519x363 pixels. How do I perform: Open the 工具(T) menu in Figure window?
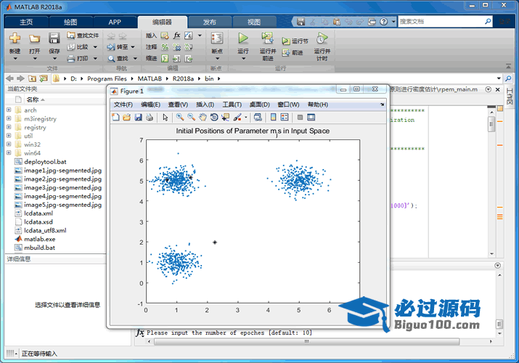pos(232,105)
